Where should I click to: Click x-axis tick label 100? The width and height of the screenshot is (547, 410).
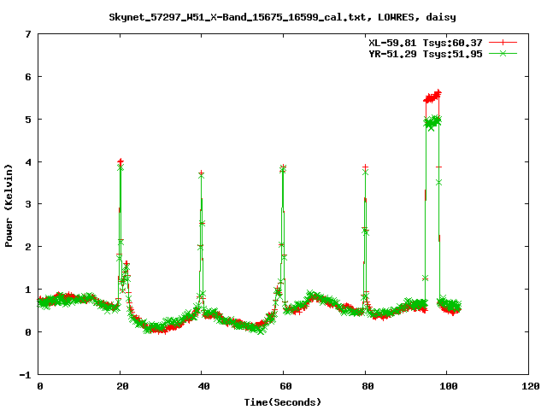click(x=448, y=386)
